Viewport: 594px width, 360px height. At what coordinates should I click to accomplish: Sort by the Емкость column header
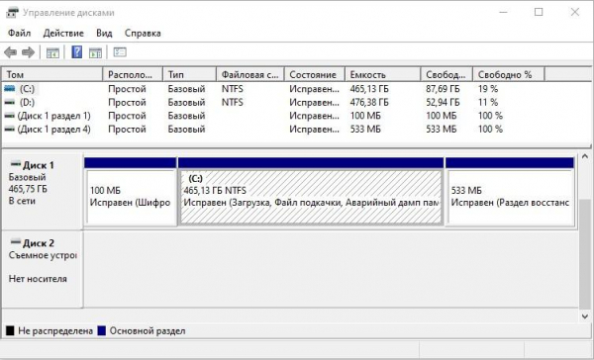[382, 74]
